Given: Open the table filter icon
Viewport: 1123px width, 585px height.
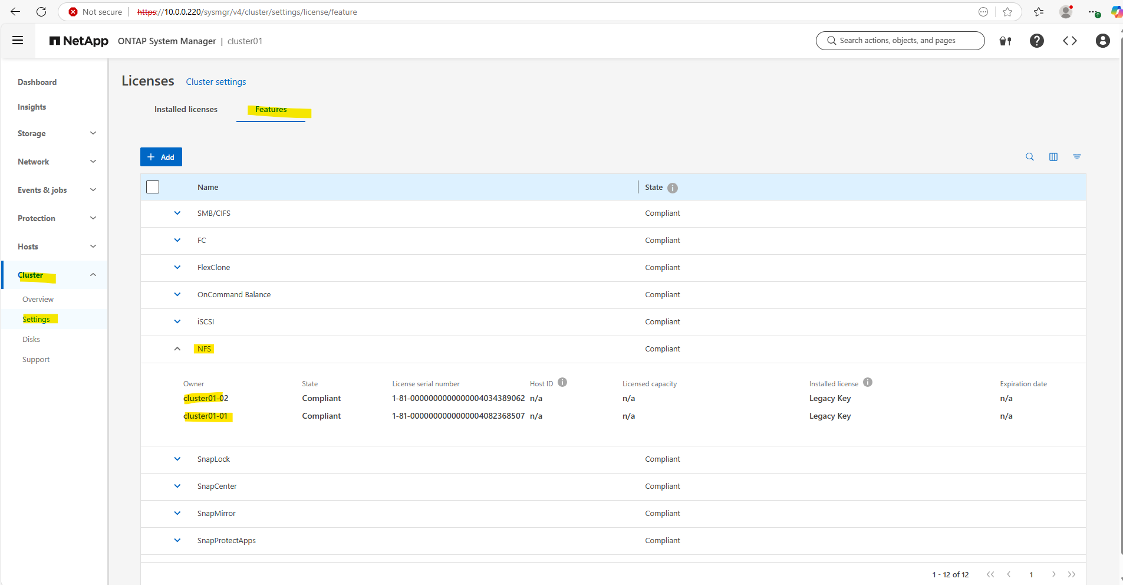Looking at the screenshot, I should (x=1077, y=157).
